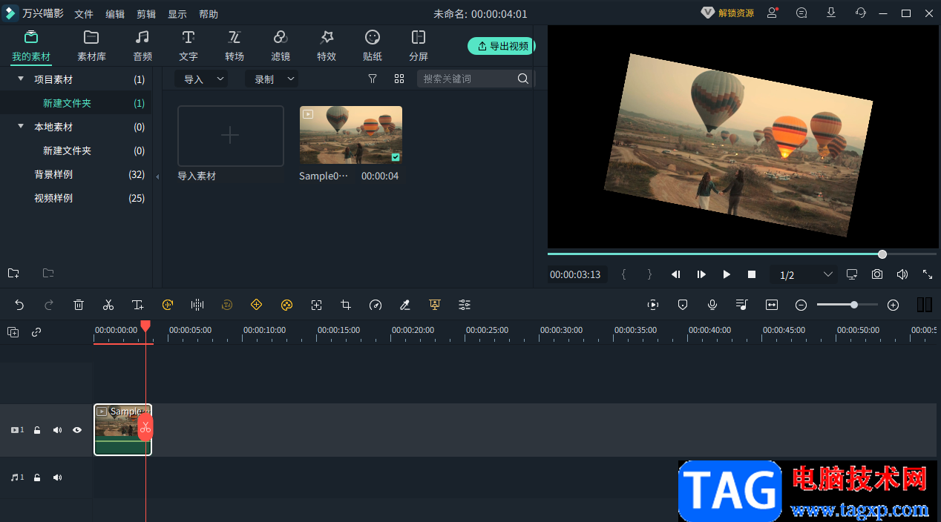Open 剪辑 menu

pyautogui.click(x=146, y=14)
